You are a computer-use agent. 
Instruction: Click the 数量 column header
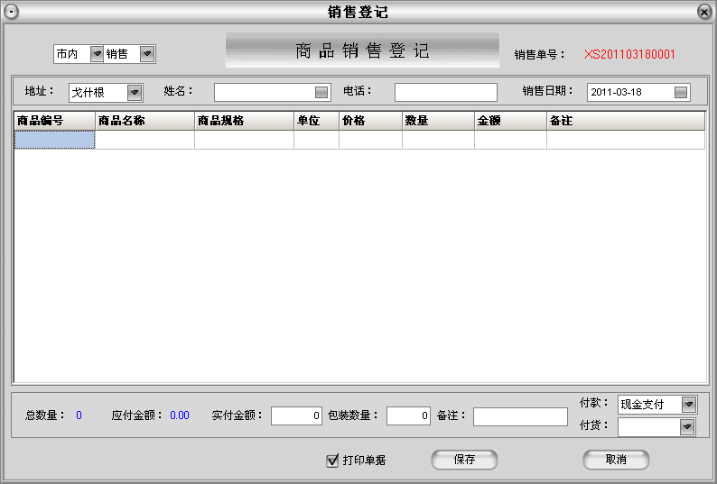[x=439, y=121]
